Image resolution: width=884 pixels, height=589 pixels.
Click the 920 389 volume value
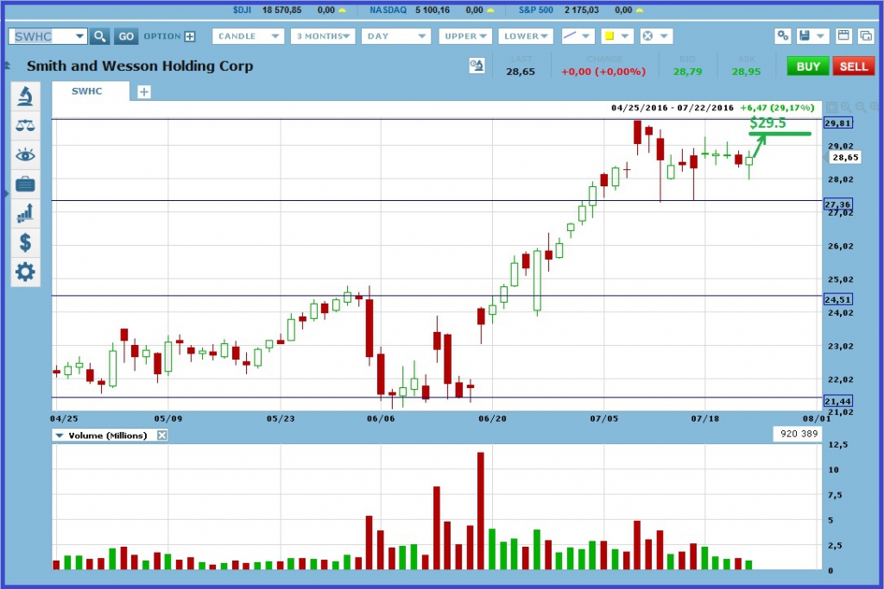click(x=799, y=434)
